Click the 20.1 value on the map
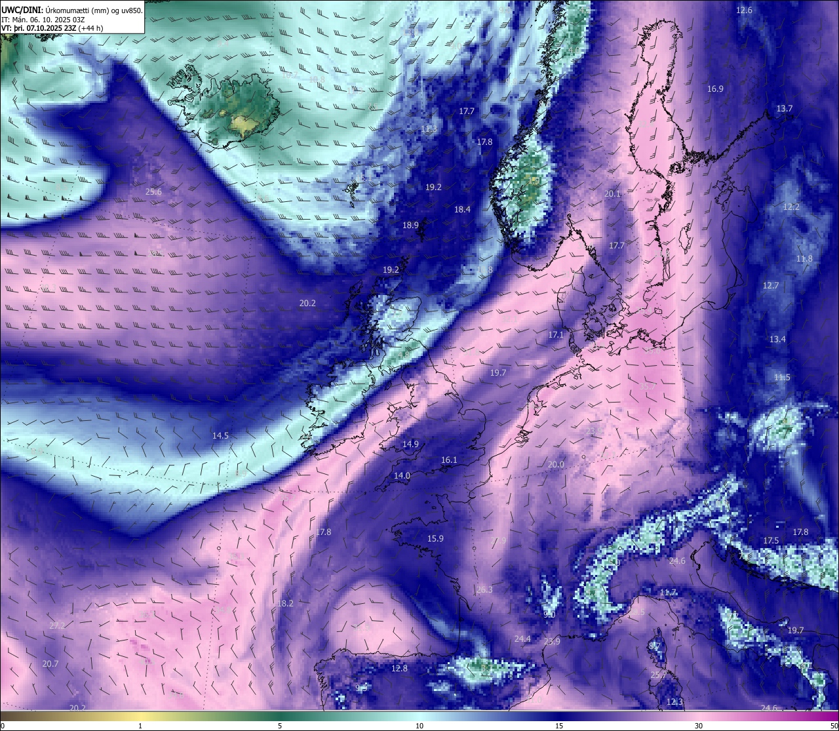 pyautogui.click(x=612, y=194)
